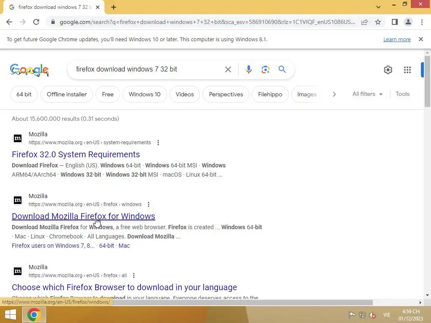Open muted volume tray icon
The image size is (431, 323).
[372, 315]
